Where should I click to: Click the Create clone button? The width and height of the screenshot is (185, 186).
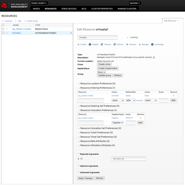pos(104,64)
